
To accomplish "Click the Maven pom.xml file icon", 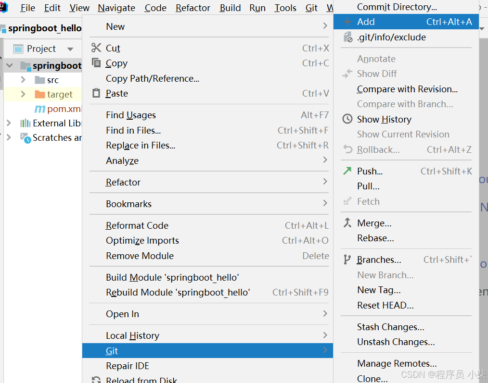I will [x=40, y=109].
